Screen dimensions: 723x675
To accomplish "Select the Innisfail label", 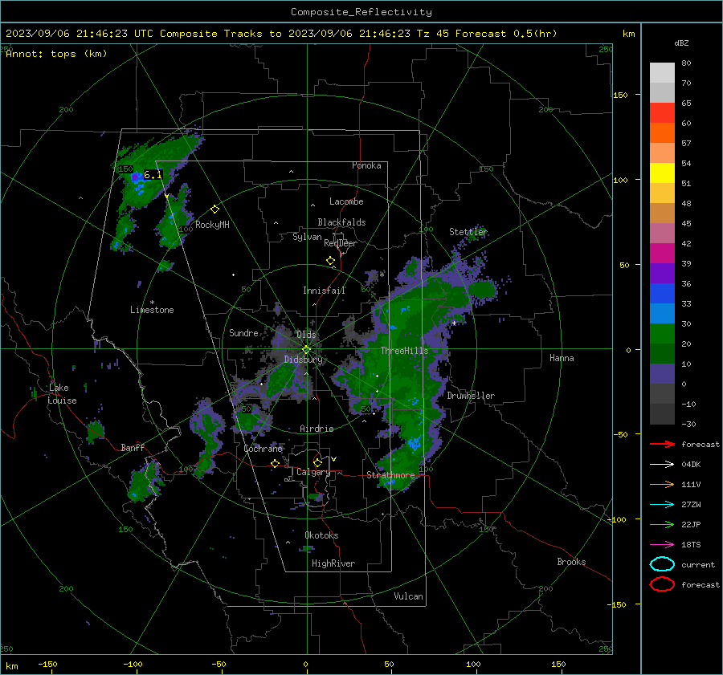I will [x=324, y=291].
